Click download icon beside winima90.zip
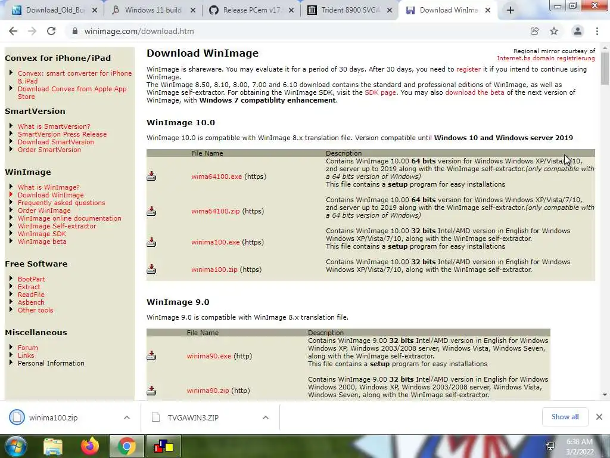610x458 pixels. (151, 391)
